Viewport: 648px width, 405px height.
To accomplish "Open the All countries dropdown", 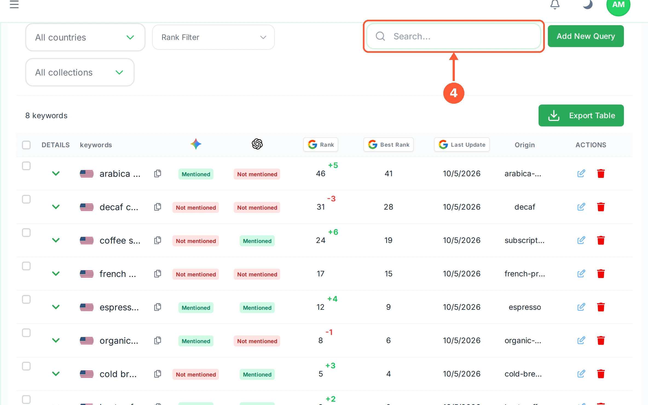I will [85, 37].
